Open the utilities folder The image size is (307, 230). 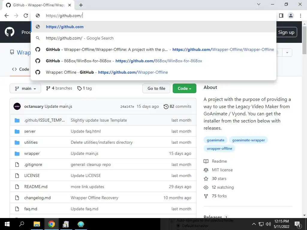(x=31, y=142)
